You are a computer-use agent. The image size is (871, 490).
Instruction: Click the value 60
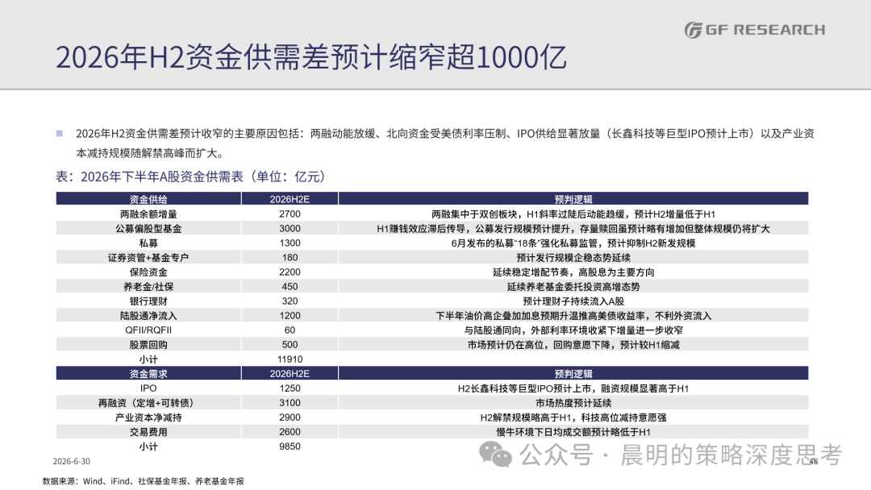coord(290,330)
